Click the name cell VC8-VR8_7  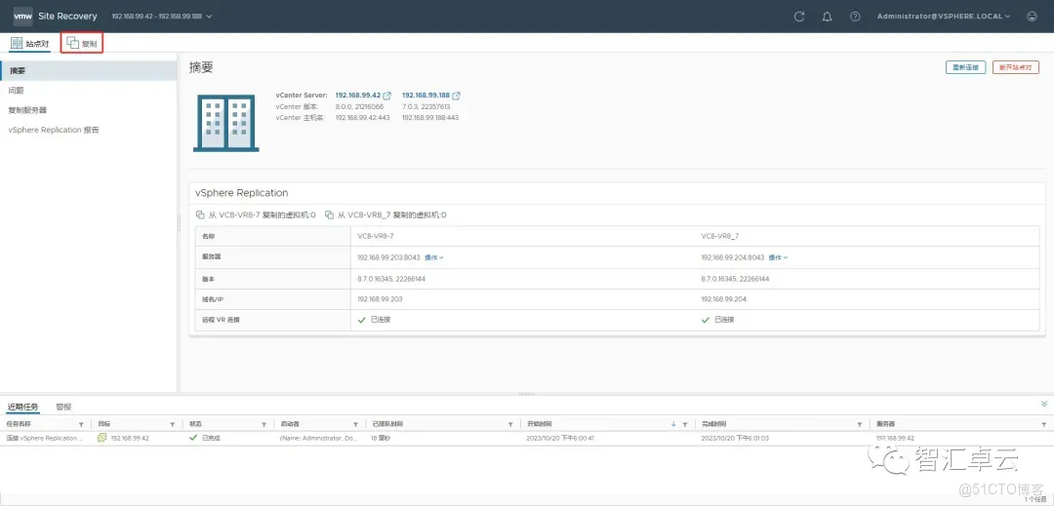click(x=718, y=236)
